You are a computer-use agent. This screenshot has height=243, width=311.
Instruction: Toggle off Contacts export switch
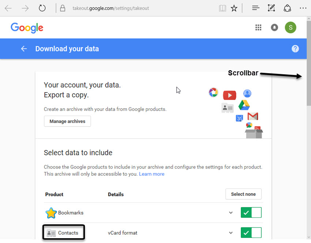tap(251, 232)
